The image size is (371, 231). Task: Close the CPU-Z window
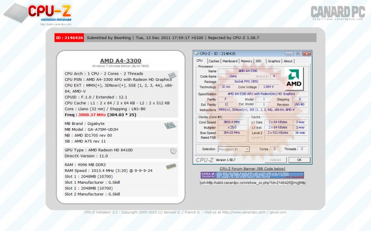(307, 54)
